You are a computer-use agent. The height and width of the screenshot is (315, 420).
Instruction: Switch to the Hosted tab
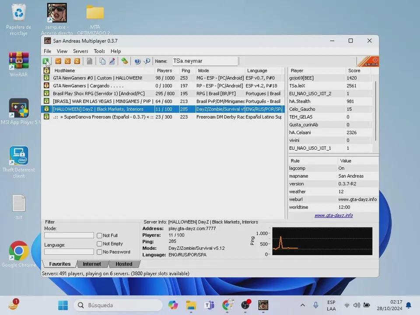pyautogui.click(x=124, y=264)
